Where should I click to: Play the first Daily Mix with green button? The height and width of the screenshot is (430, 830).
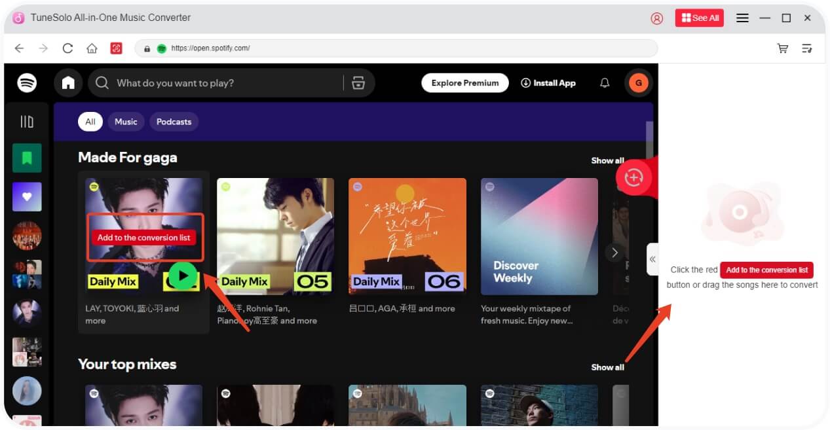[x=183, y=276]
